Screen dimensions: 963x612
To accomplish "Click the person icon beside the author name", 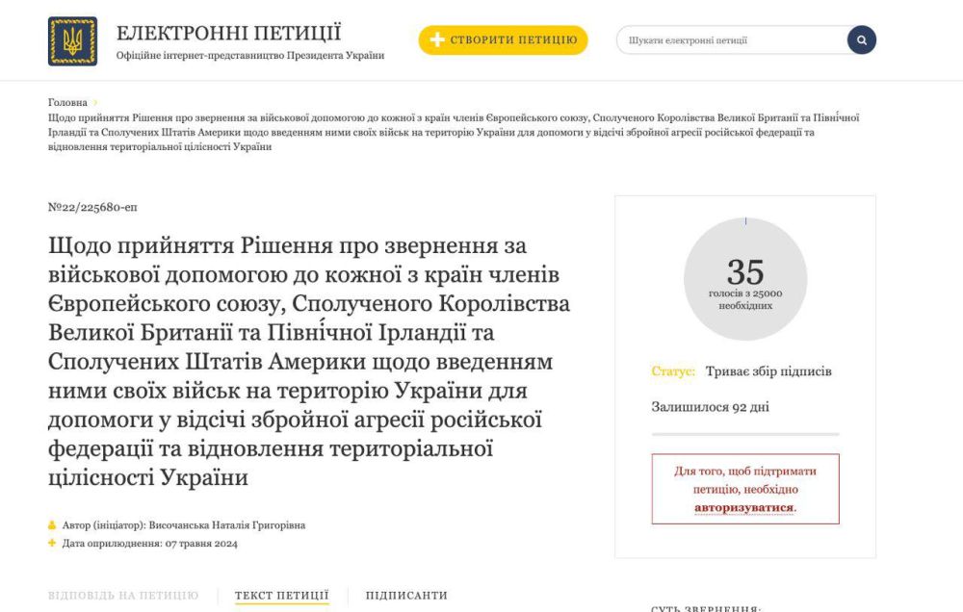I will pos(52,525).
